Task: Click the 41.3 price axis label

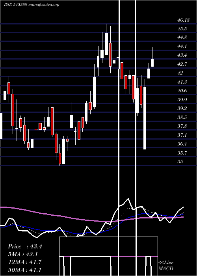Action: click(x=182, y=82)
